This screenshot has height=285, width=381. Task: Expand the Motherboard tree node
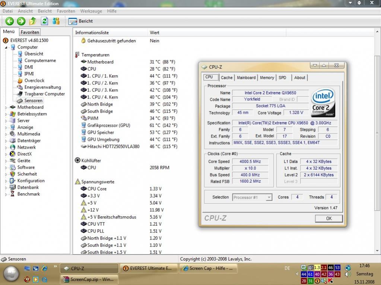point(6,107)
